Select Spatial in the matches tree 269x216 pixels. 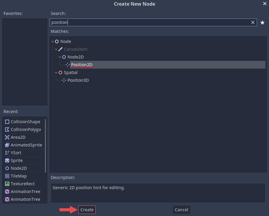point(71,72)
